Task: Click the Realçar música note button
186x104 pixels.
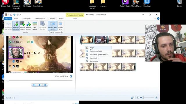Action: pos(29,26)
